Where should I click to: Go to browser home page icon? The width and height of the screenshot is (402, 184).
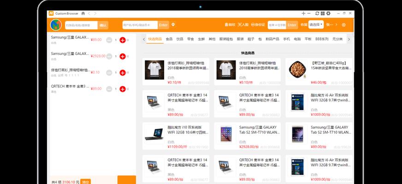click(83, 13)
